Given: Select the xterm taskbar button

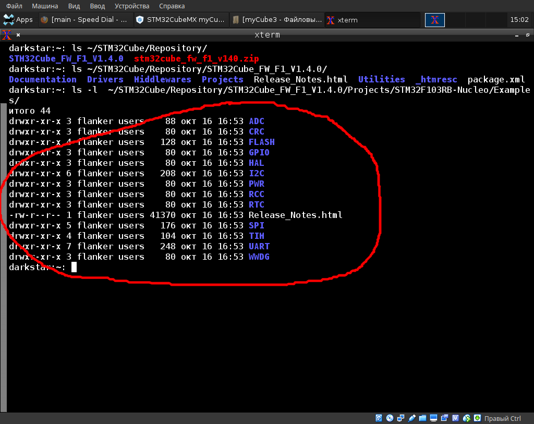Looking at the screenshot, I should click(x=372, y=20).
